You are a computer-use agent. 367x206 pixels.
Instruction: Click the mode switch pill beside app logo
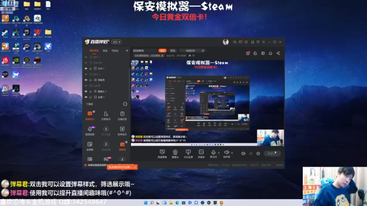point(117,42)
